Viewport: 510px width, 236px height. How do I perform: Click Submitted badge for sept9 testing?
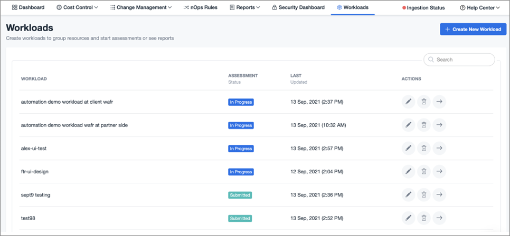pyautogui.click(x=240, y=195)
